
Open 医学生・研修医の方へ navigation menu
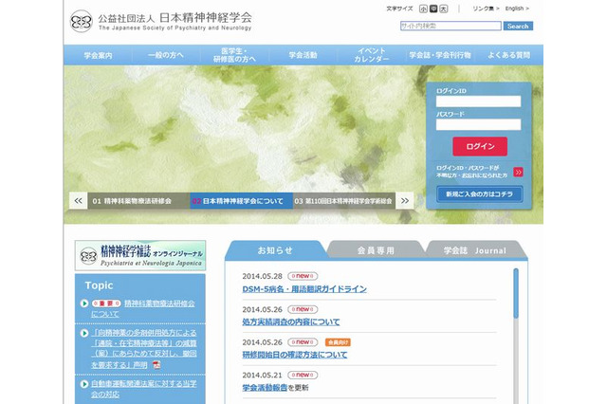[x=234, y=55]
